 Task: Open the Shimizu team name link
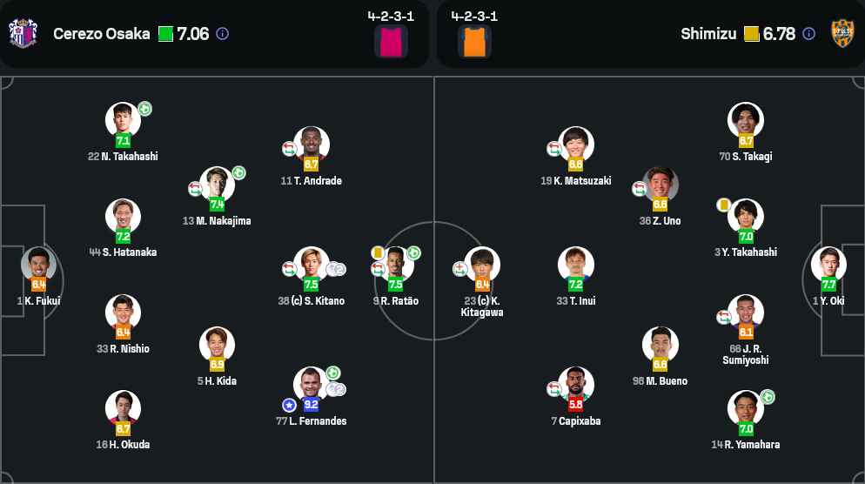tap(708, 34)
